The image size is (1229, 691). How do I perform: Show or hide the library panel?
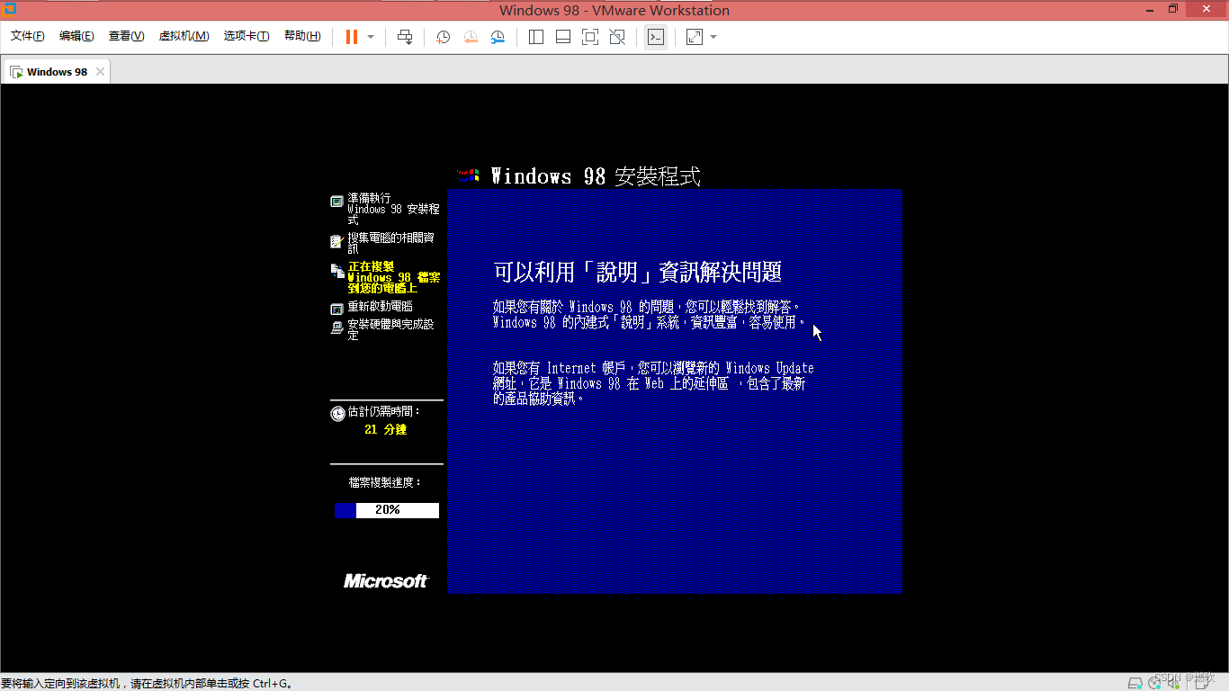[535, 37]
